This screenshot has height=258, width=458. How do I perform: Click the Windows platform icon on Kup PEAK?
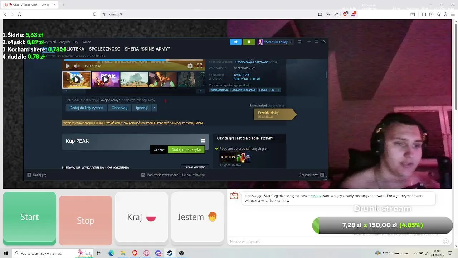[x=203, y=140]
